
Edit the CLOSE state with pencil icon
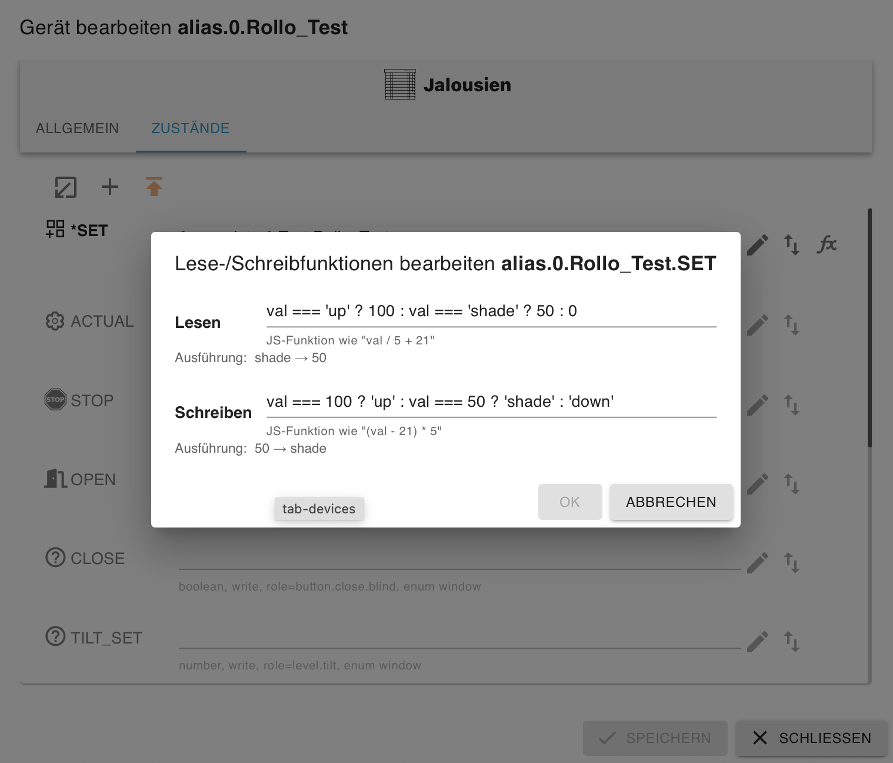(758, 563)
